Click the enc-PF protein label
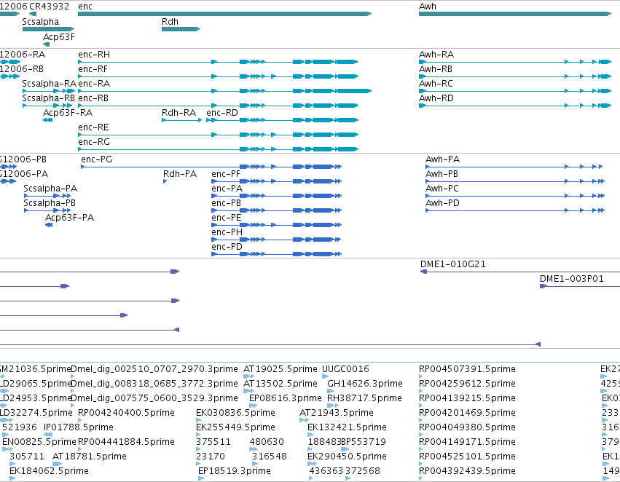Image resolution: width=620 pixels, height=482 pixels. point(226,174)
